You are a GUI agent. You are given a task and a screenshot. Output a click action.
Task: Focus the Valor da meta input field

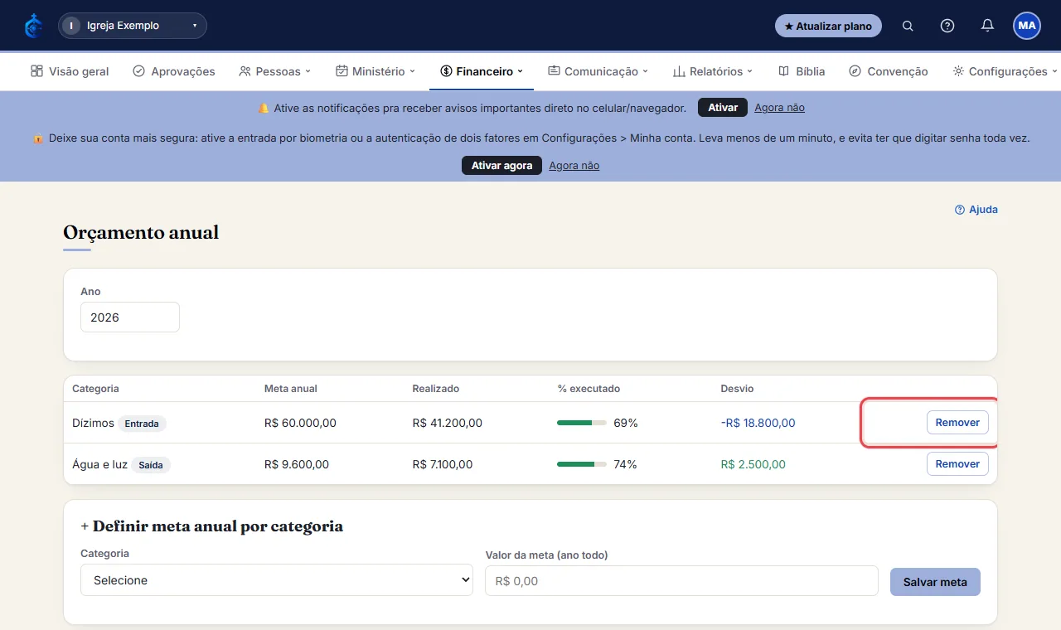click(681, 581)
